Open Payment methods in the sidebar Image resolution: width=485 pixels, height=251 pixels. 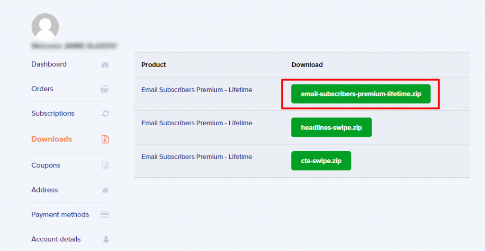click(60, 215)
